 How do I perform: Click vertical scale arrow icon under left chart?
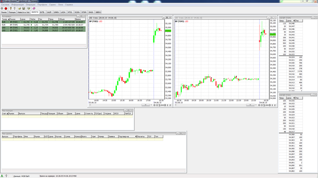coord(168,105)
